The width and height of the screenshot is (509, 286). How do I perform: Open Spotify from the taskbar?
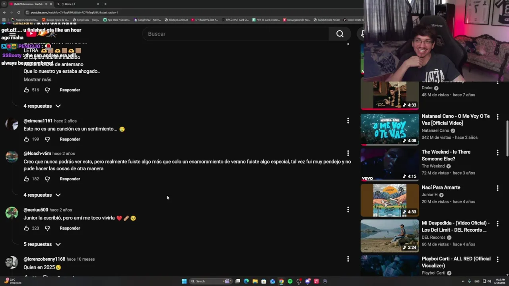(x=290, y=281)
